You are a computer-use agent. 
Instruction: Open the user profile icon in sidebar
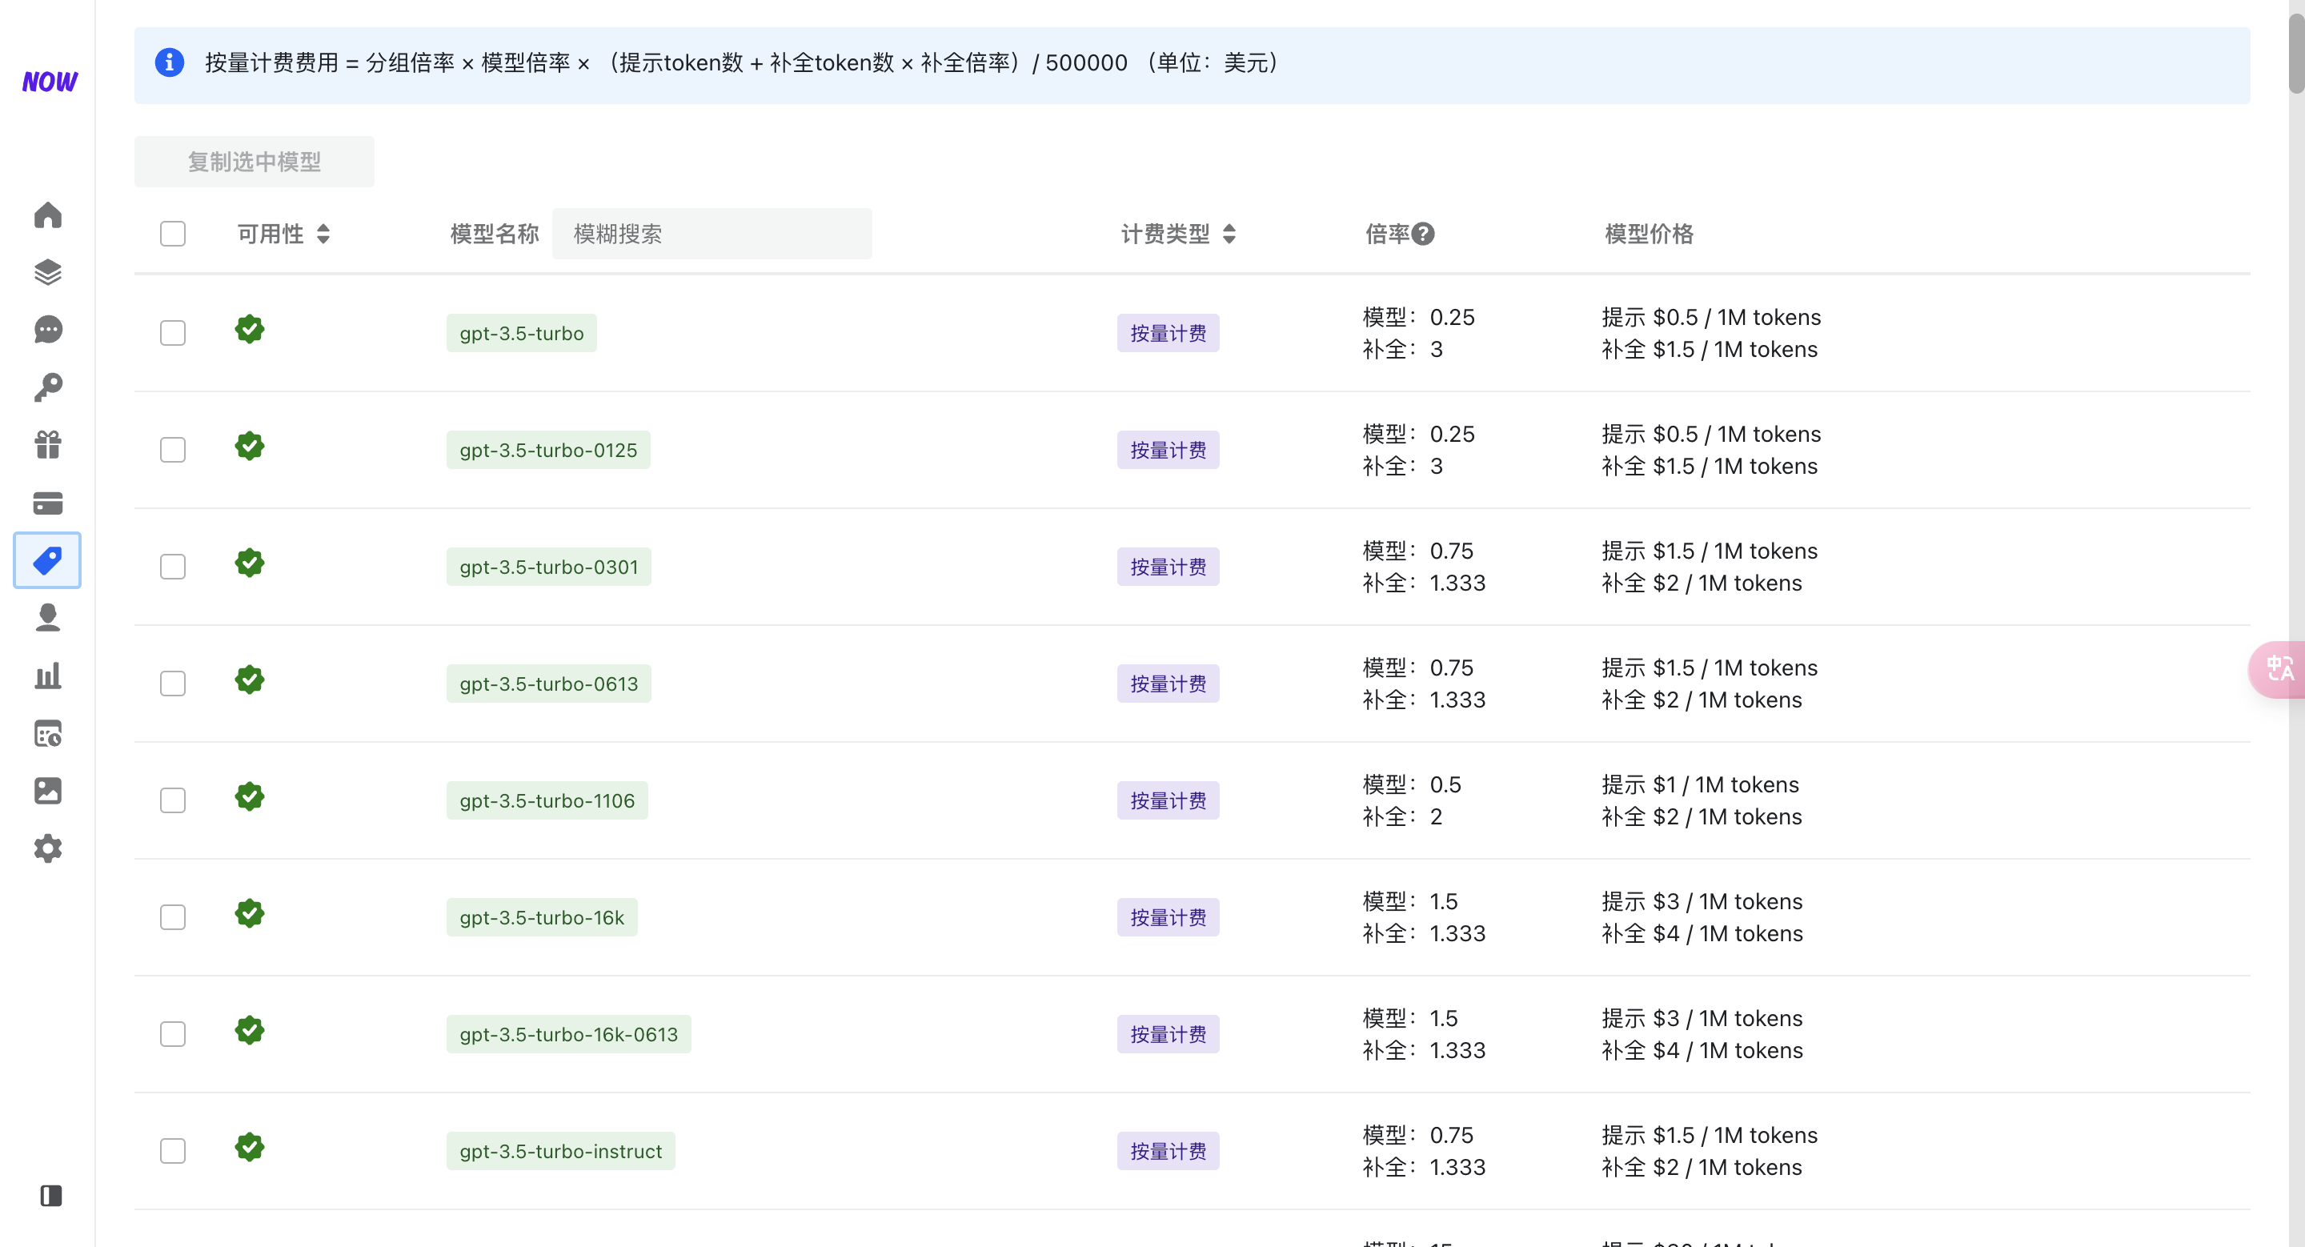47,618
